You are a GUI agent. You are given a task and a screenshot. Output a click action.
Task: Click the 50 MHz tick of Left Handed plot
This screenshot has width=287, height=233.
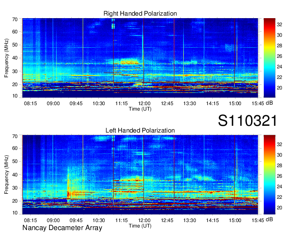pos(15,161)
